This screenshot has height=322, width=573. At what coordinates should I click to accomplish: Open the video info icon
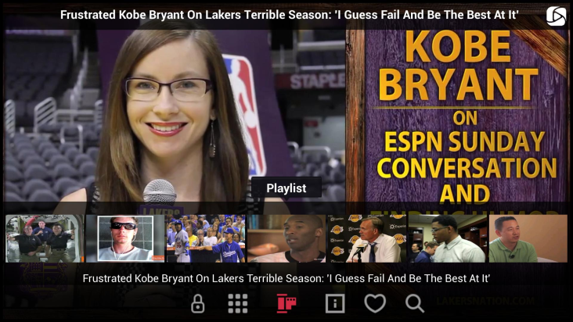click(335, 303)
